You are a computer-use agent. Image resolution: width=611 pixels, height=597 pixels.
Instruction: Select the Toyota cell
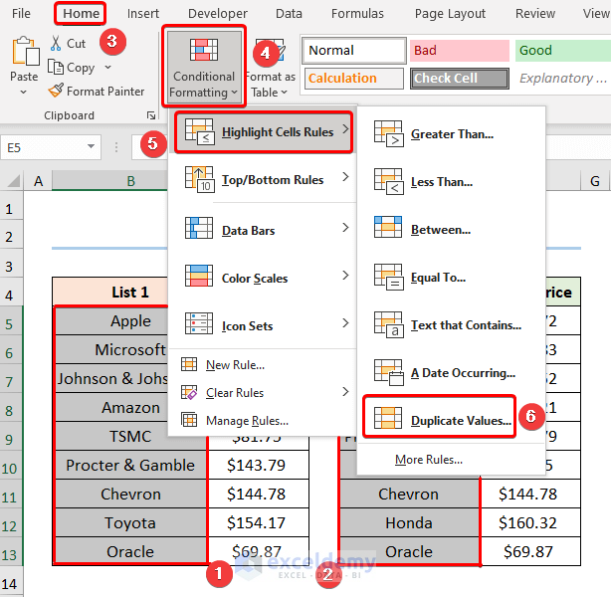130,522
